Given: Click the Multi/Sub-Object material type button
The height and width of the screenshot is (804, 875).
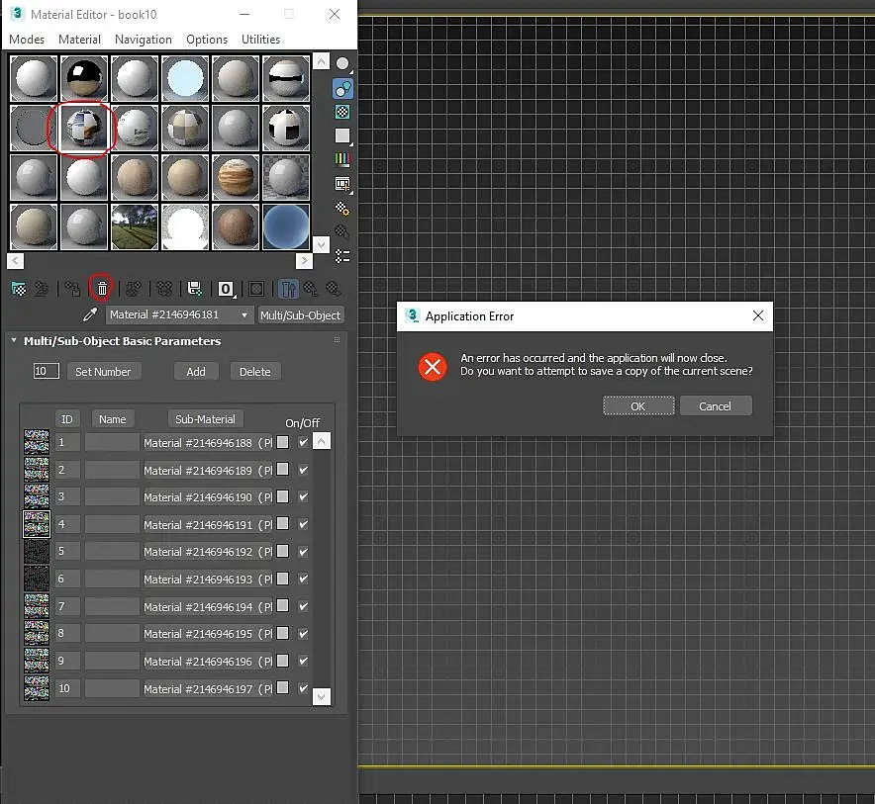Looking at the screenshot, I should 300,315.
